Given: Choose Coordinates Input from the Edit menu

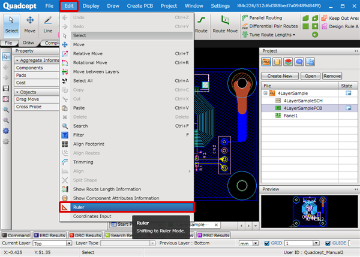Looking at the screenshot, I should point(127,216).
